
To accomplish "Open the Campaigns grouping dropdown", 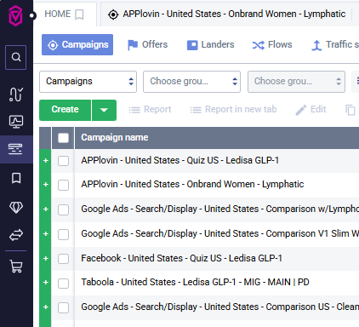I will (x=88, y=82).
